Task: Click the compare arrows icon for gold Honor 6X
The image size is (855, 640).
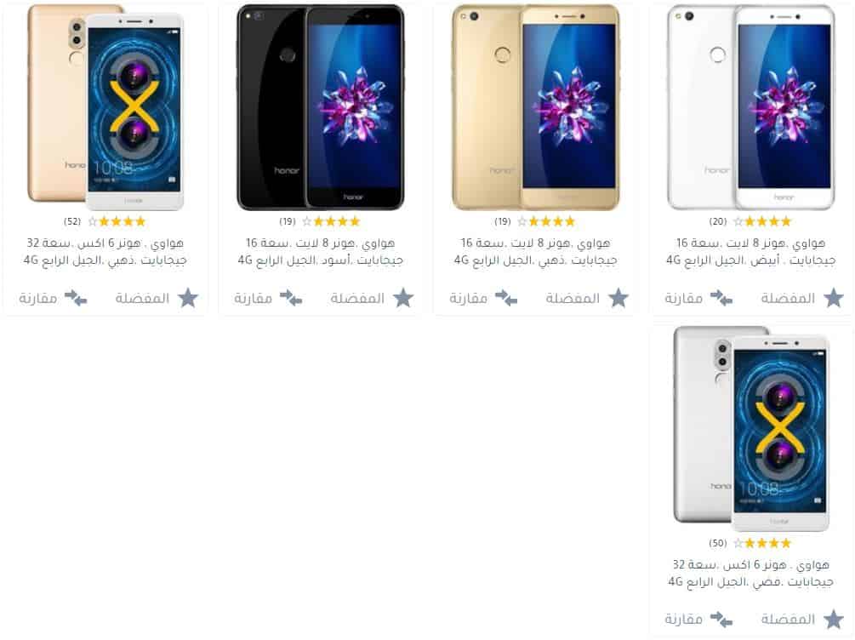Action: (x=75, y=298)
